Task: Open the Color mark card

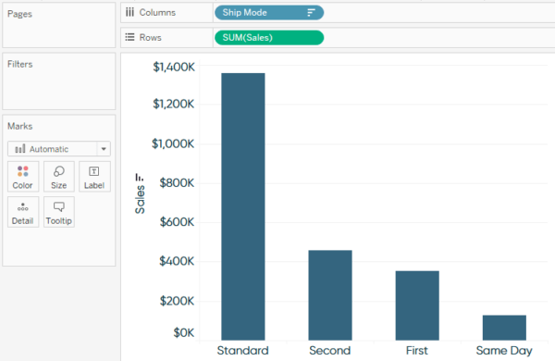Action: click(x=23, y=177)
